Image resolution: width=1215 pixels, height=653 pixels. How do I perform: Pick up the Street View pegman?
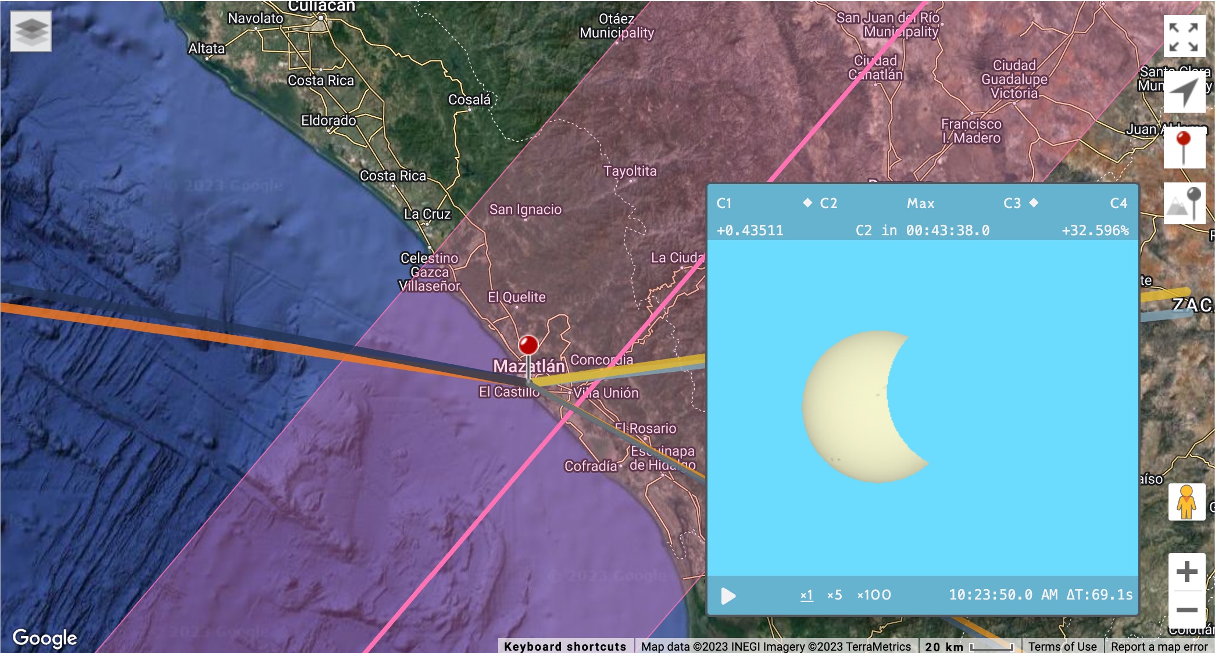point(1187,502)
